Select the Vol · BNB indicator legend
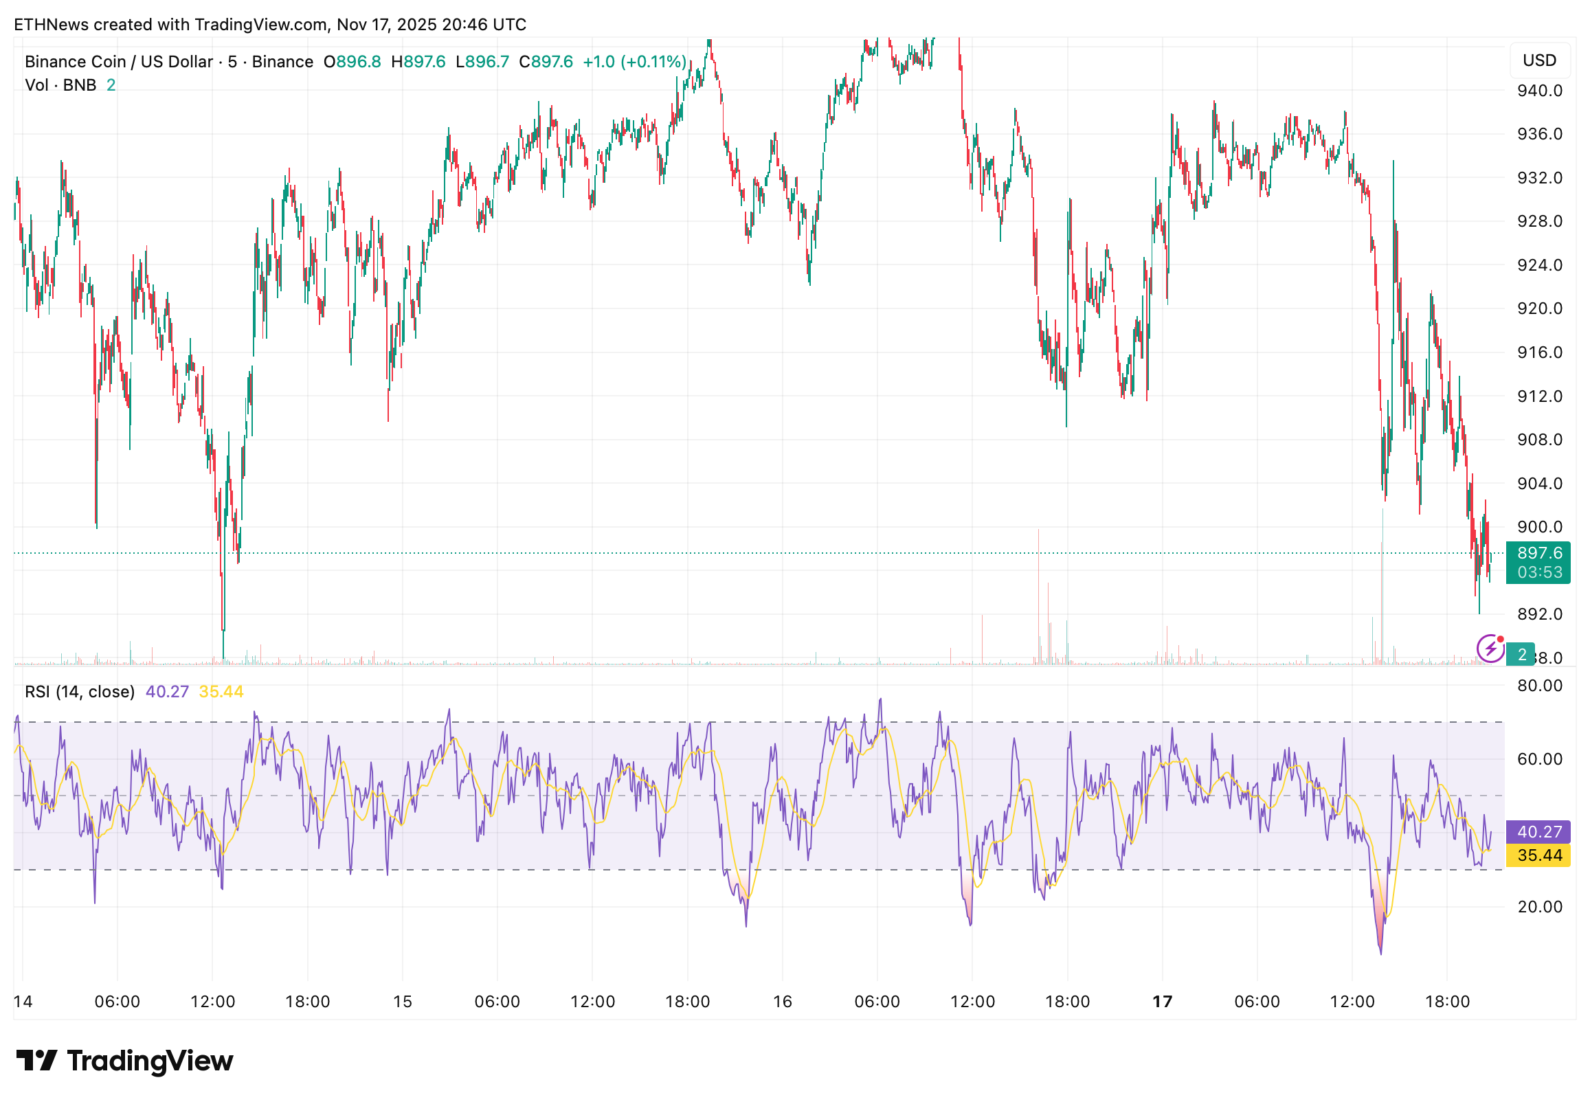Viewport: 1590px width, 1102px height. 60,85
